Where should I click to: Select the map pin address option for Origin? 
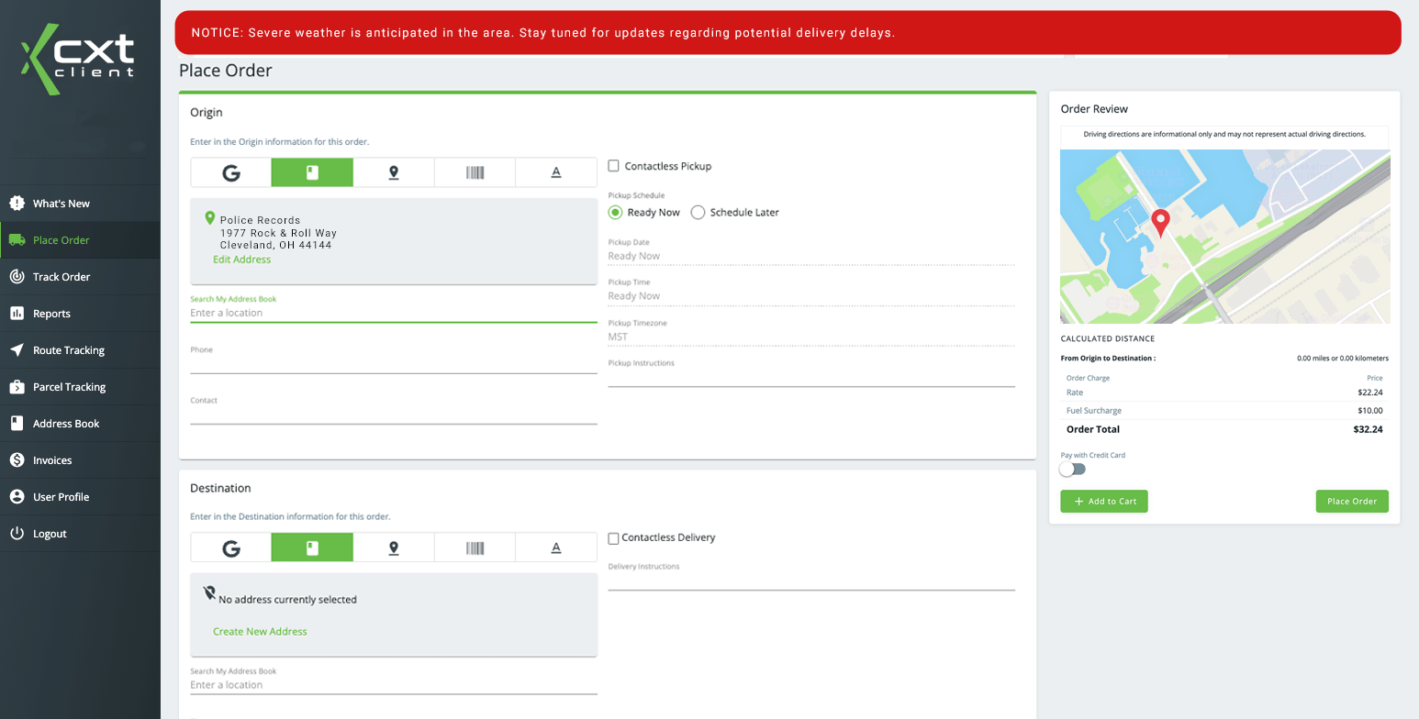point(394,171)
